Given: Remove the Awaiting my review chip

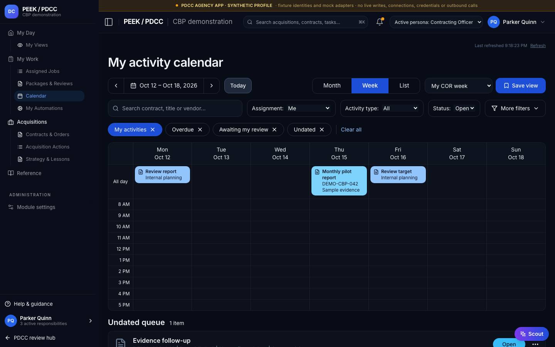Looking at the screenshot, I should coord(274,130).
